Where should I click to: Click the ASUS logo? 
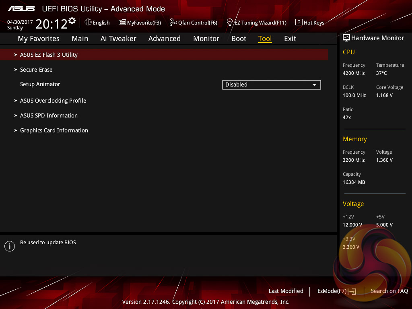(x=21, y=9)
